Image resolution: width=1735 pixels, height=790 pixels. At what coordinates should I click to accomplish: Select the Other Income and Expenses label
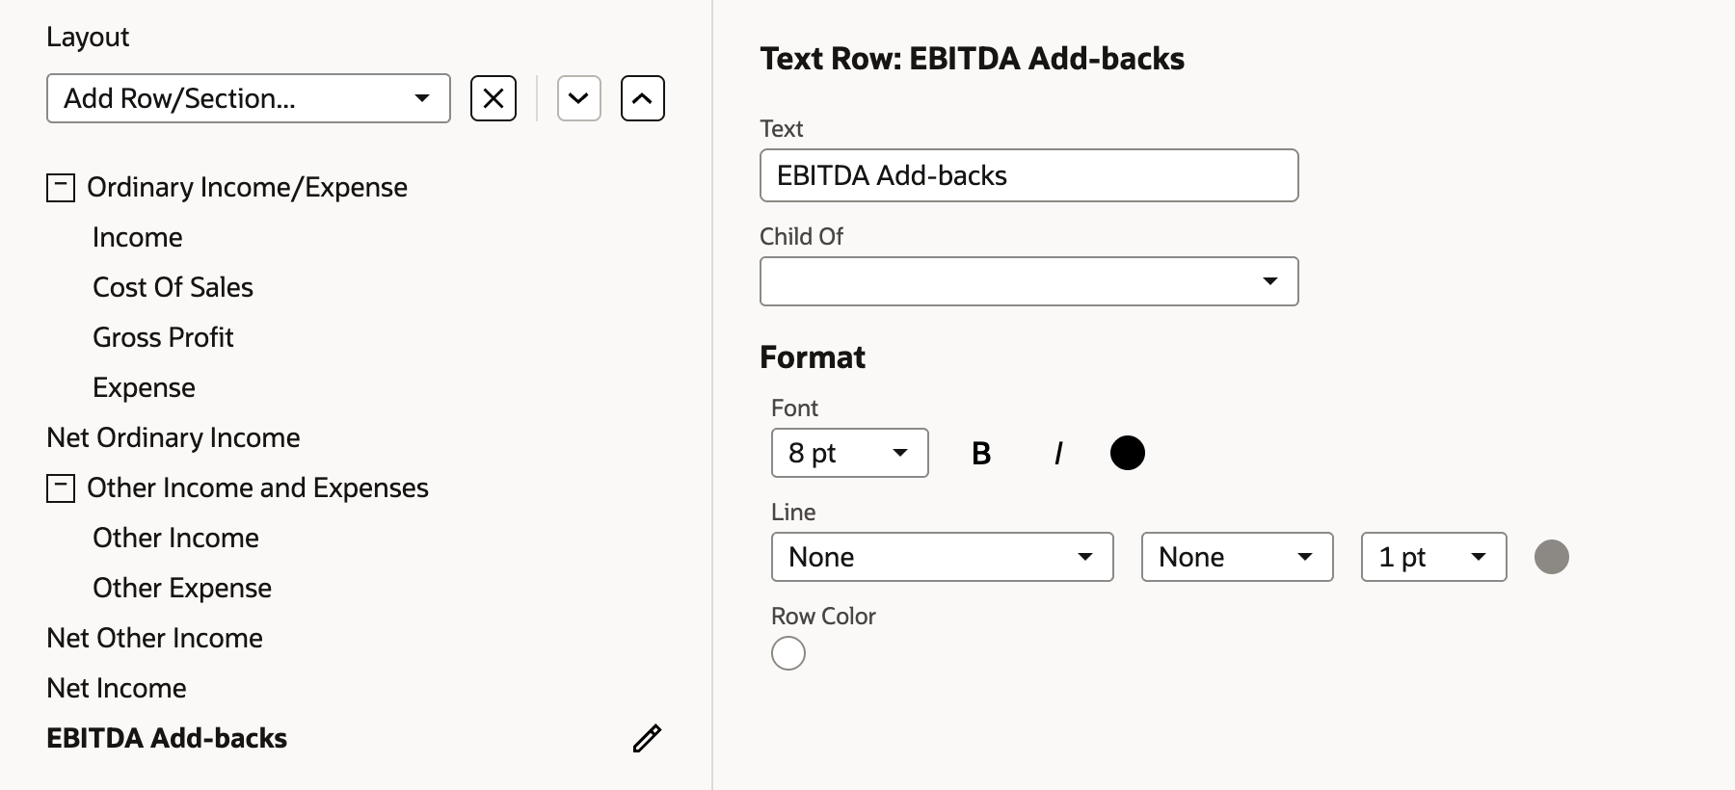tap(257, 487)
